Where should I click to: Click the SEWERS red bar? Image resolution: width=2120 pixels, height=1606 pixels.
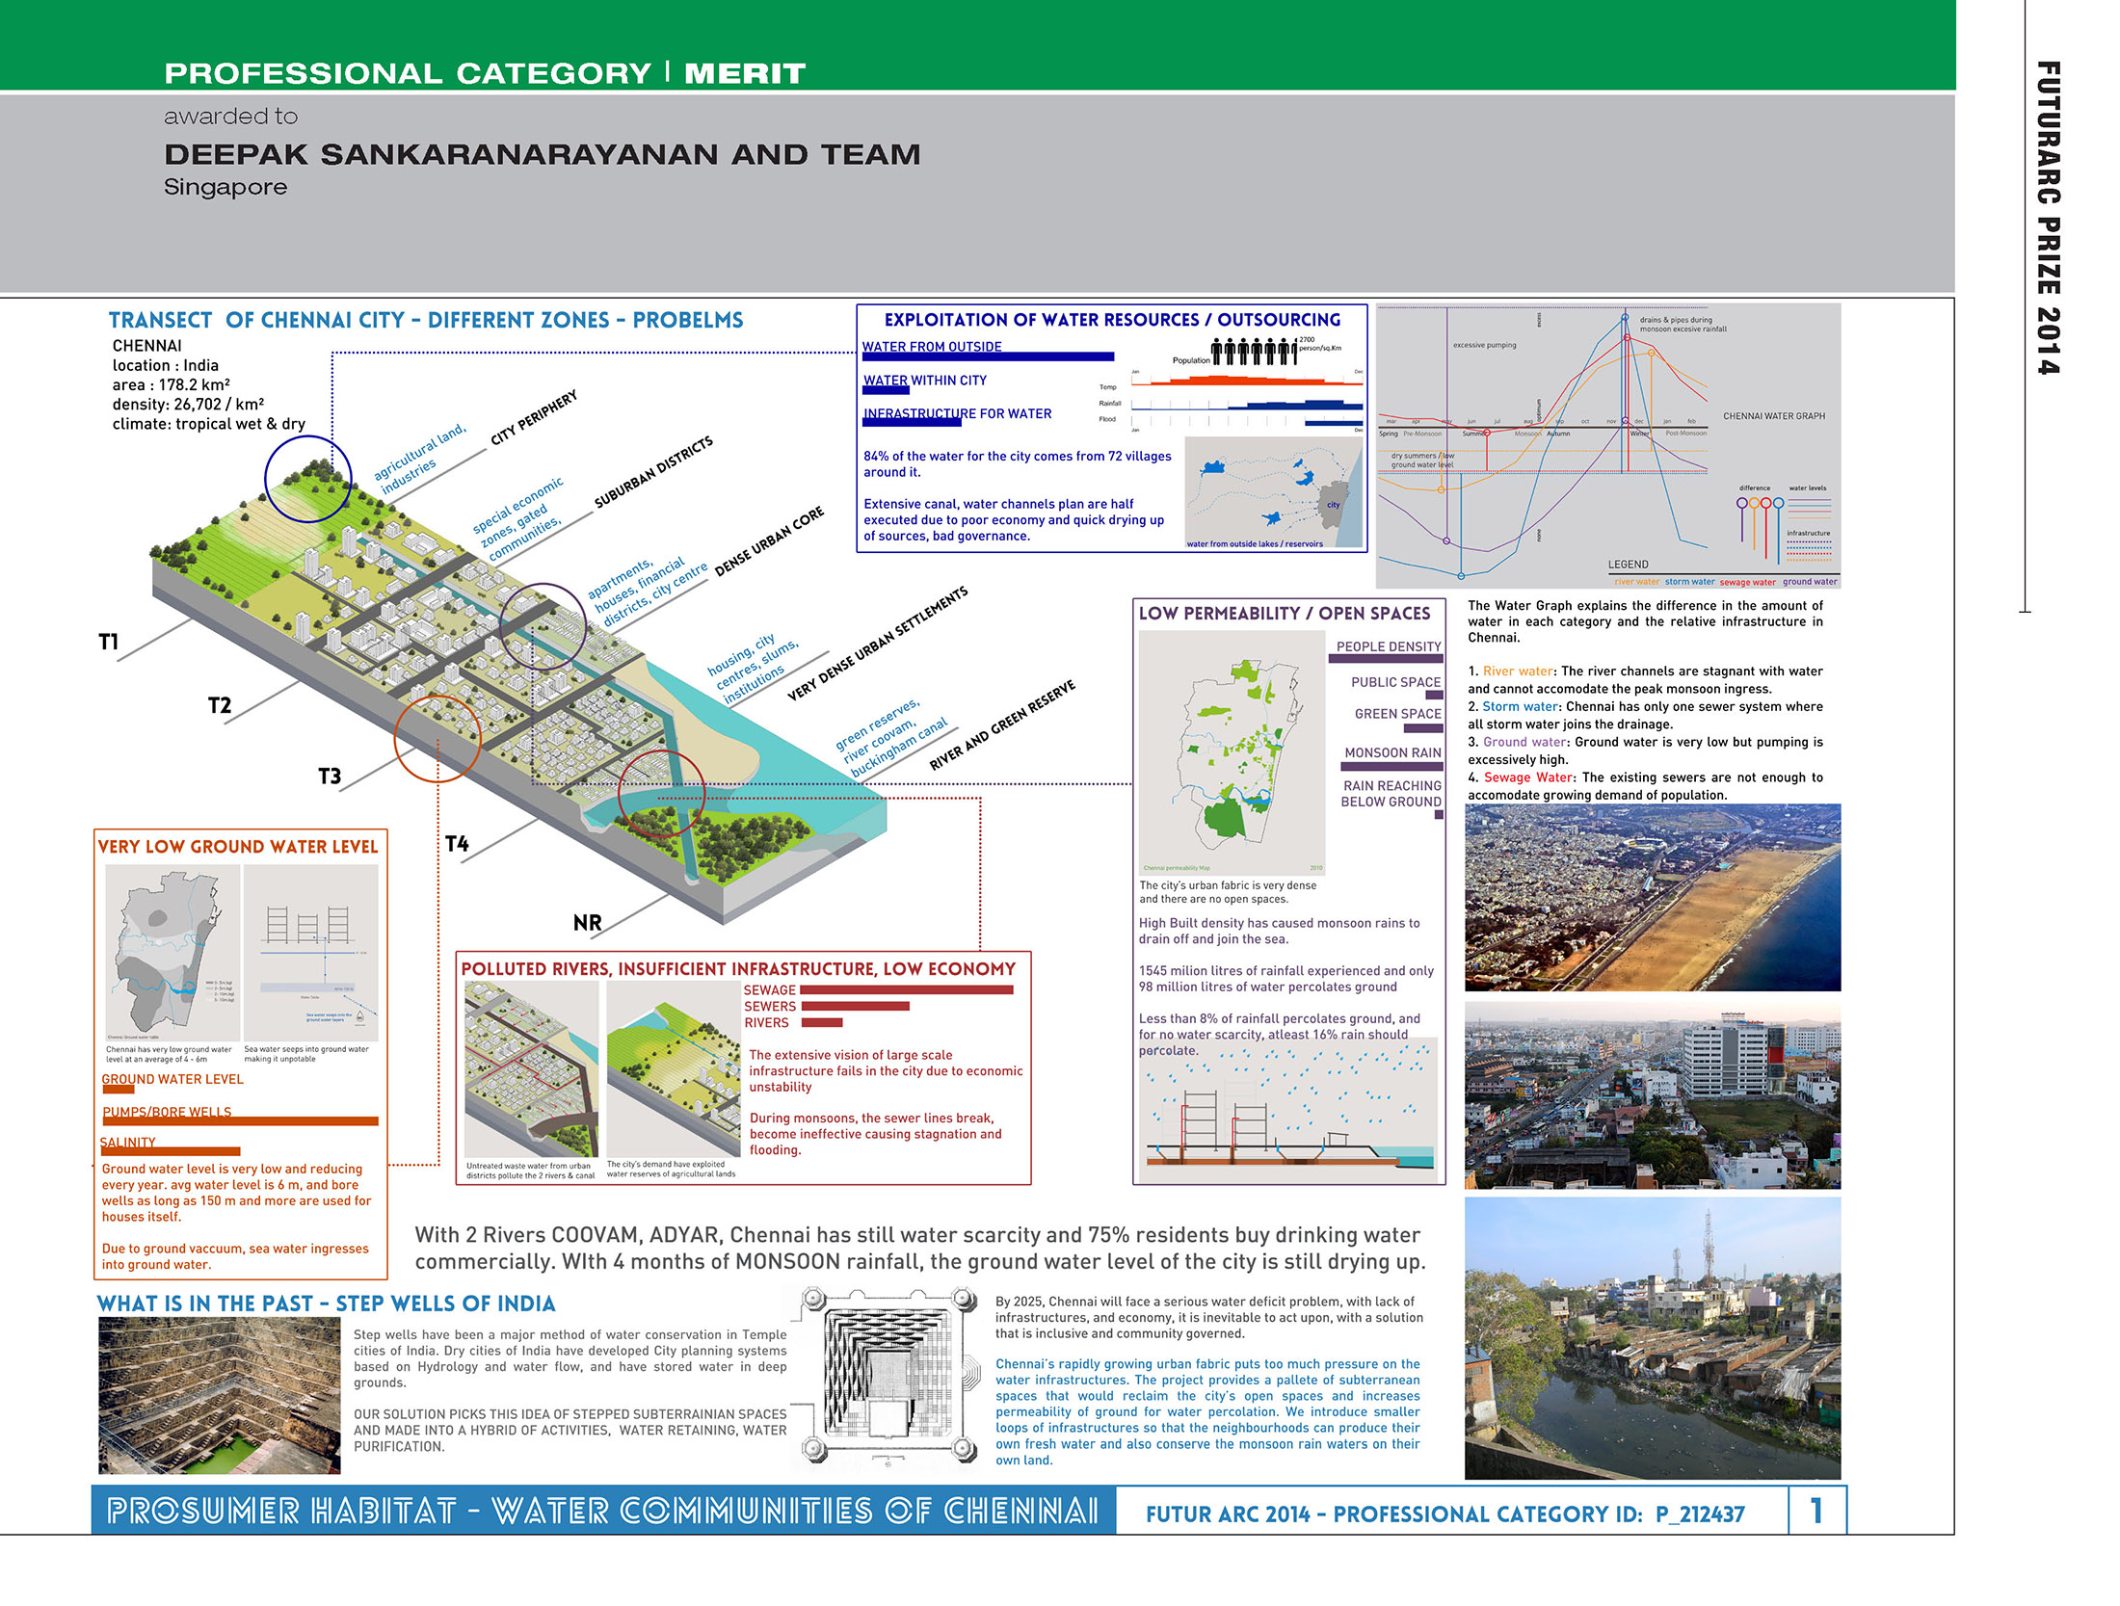(855, 1006)
